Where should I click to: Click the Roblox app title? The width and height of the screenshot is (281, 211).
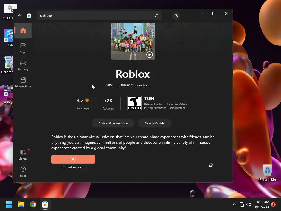pos(133,74)
